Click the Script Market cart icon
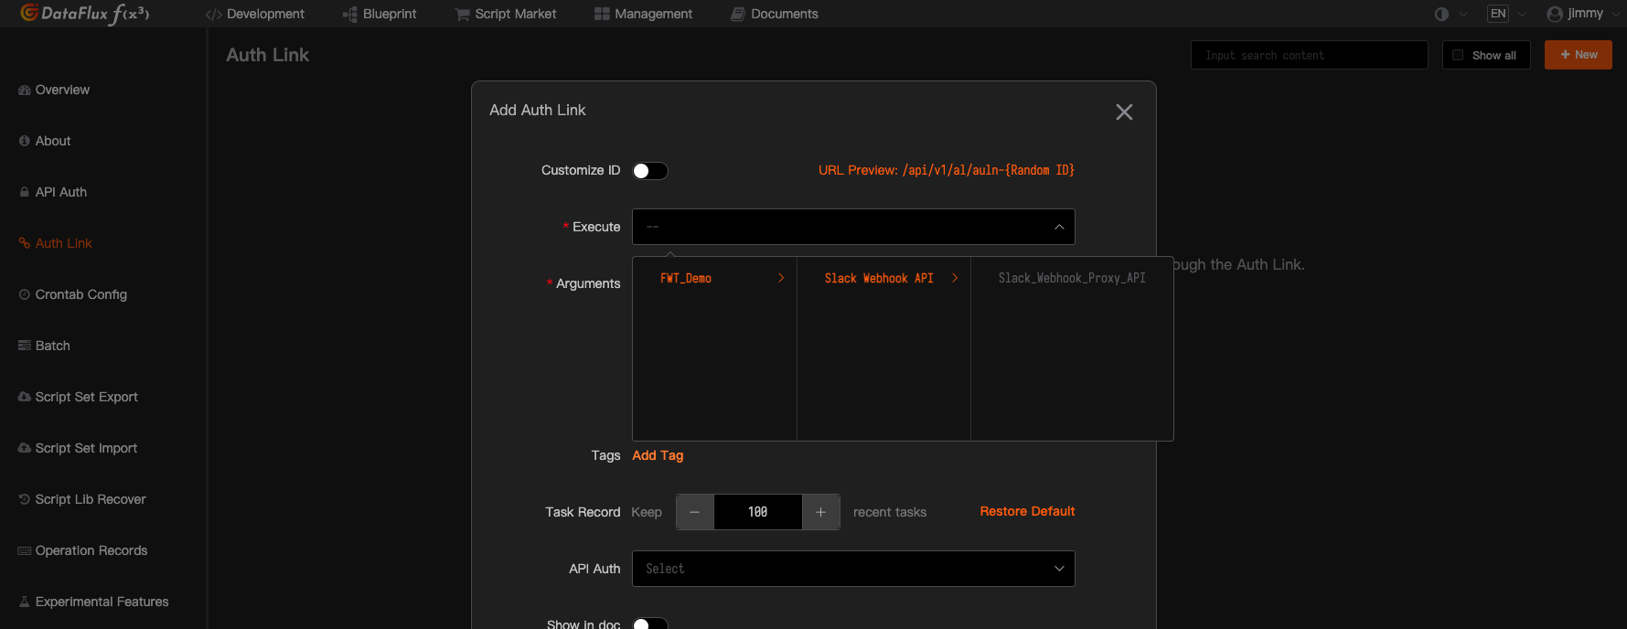The width and height of the screenshot is (1627, 629). click(463, 15)
